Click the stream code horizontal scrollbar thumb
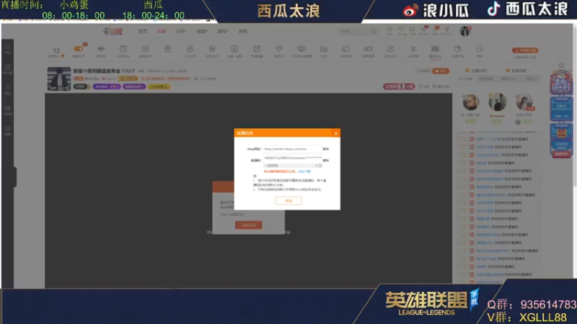Viewport: 577px width, 324px height. tap(273, 166)
